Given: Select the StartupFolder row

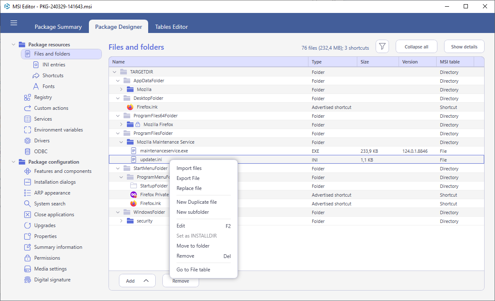Looking at the screenshot, I should coord(296,186).
